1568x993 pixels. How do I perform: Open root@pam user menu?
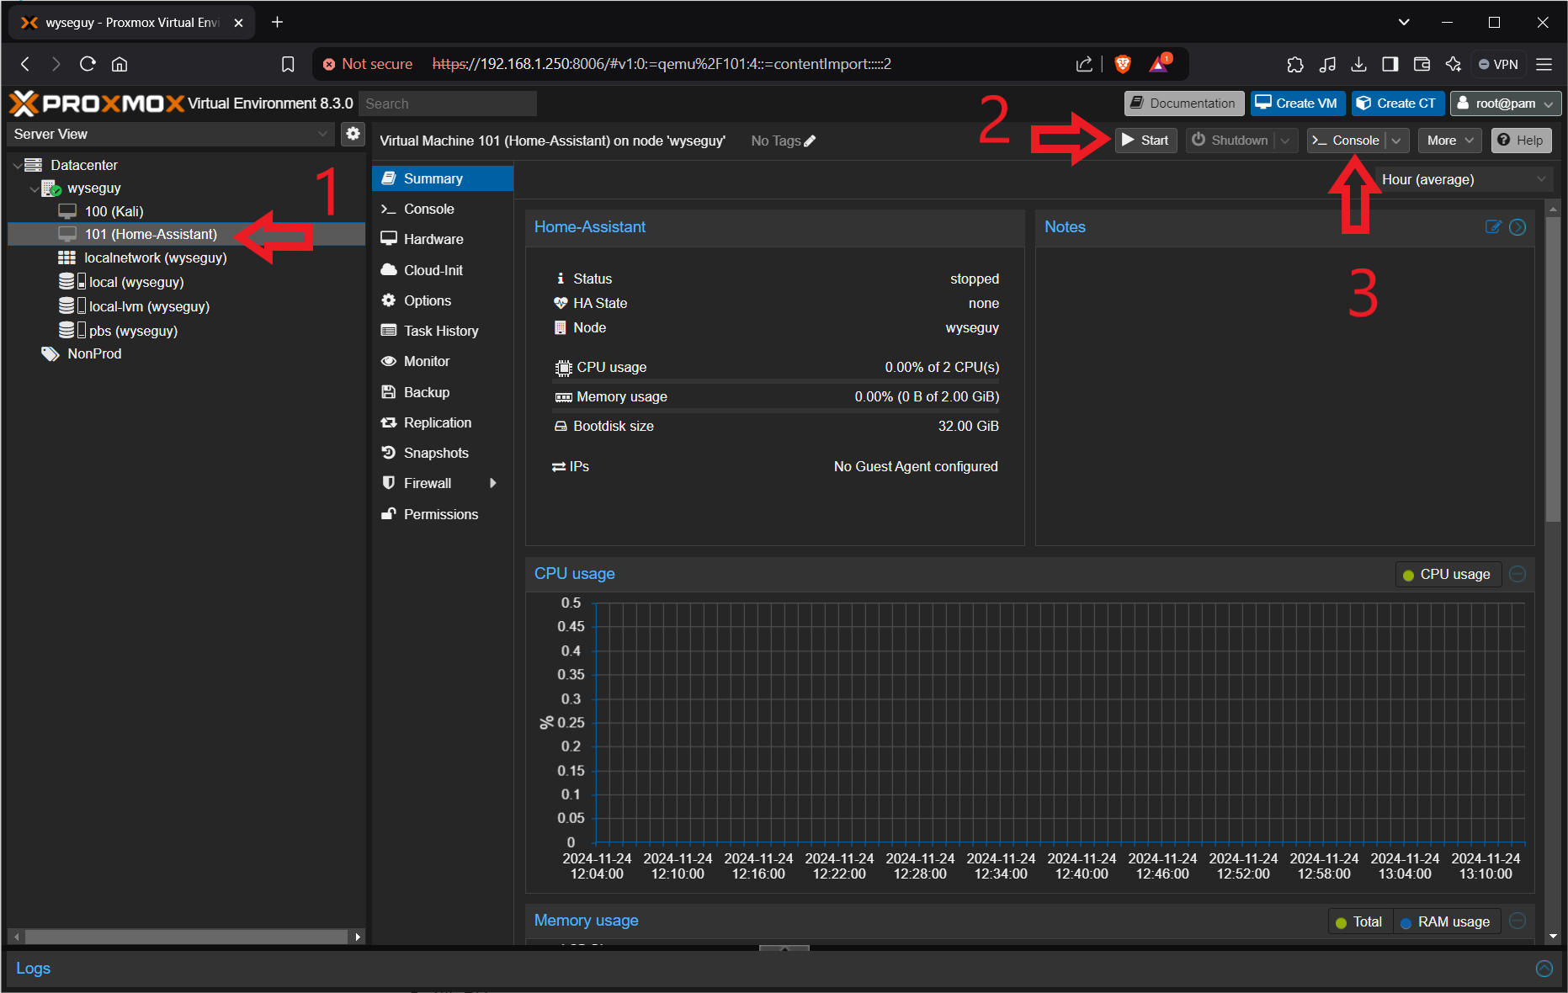(x=1506, y=104)
